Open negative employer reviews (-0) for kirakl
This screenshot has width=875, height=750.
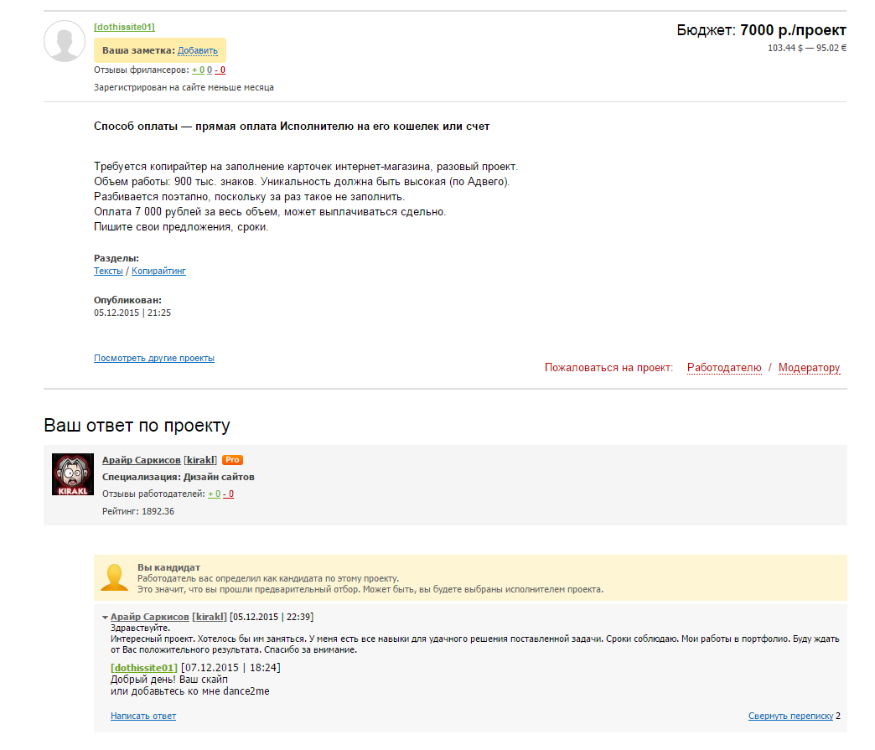(229, 494)
